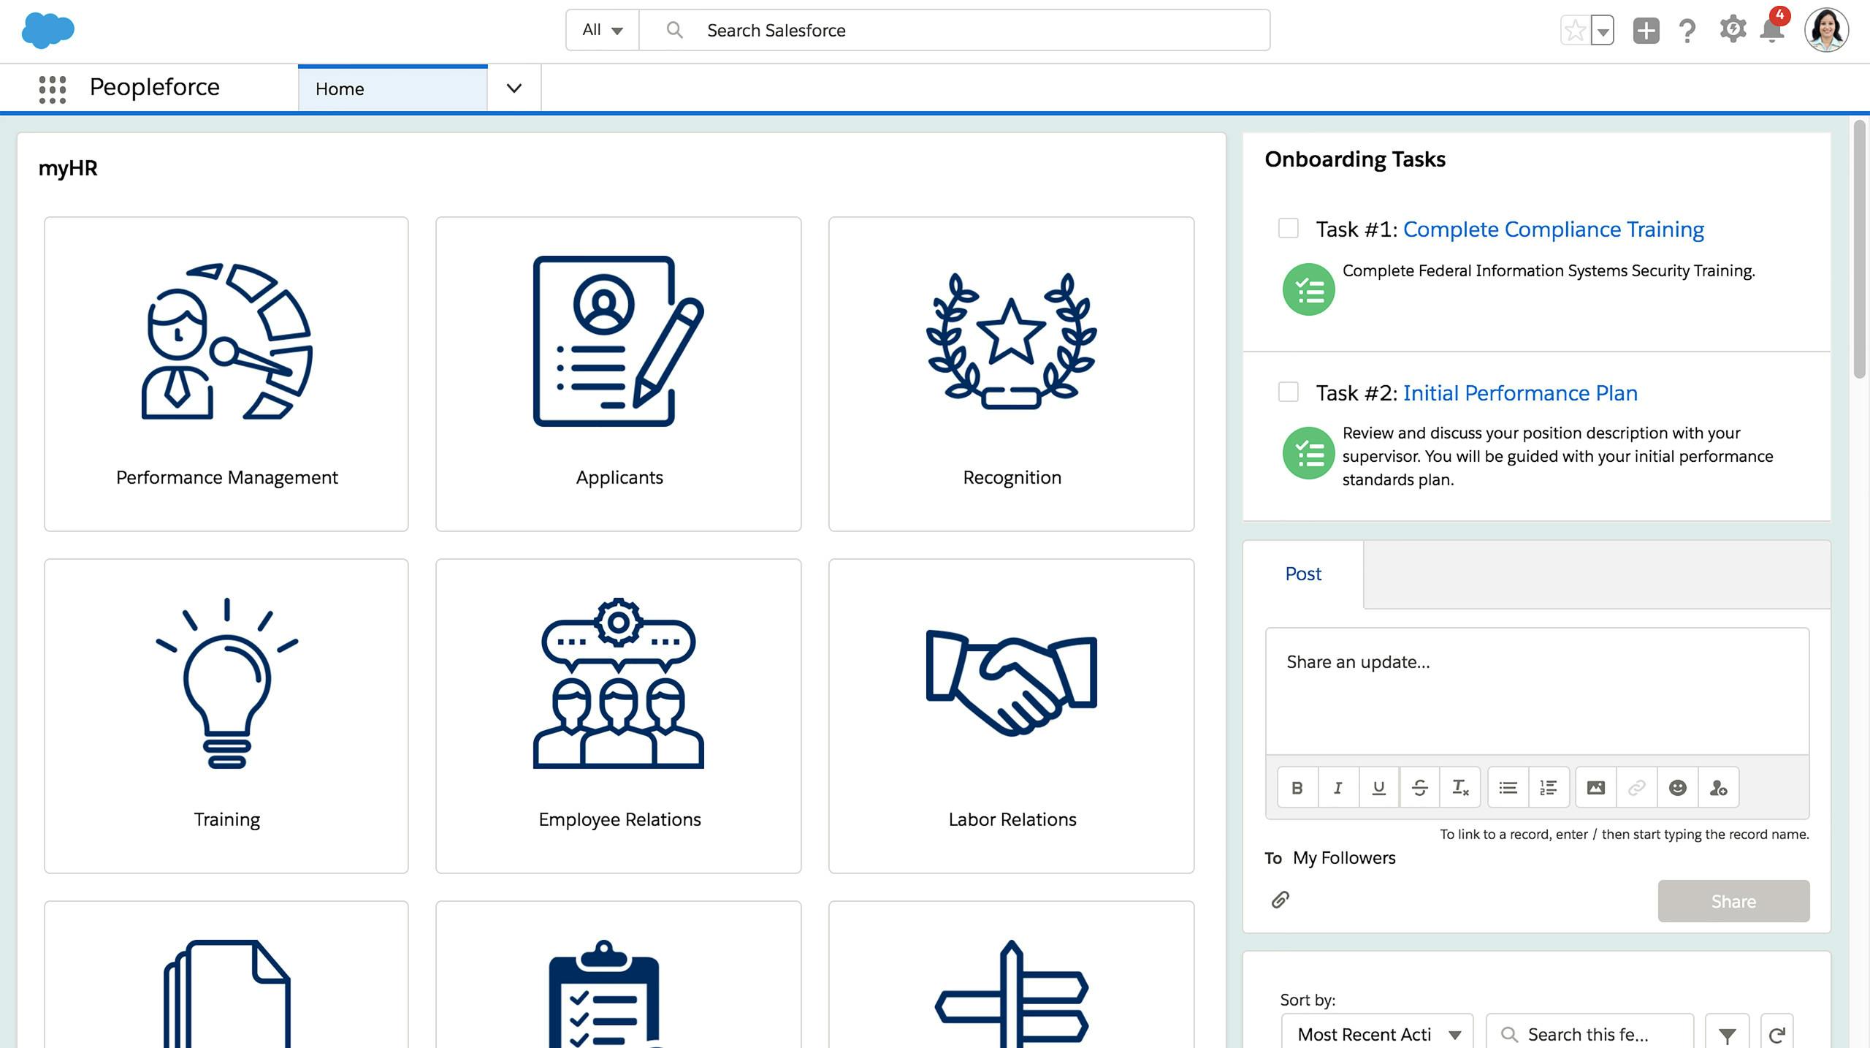Open the documents tile icon
Screen dimensions: 1870x1048
(x=226, y=994)
